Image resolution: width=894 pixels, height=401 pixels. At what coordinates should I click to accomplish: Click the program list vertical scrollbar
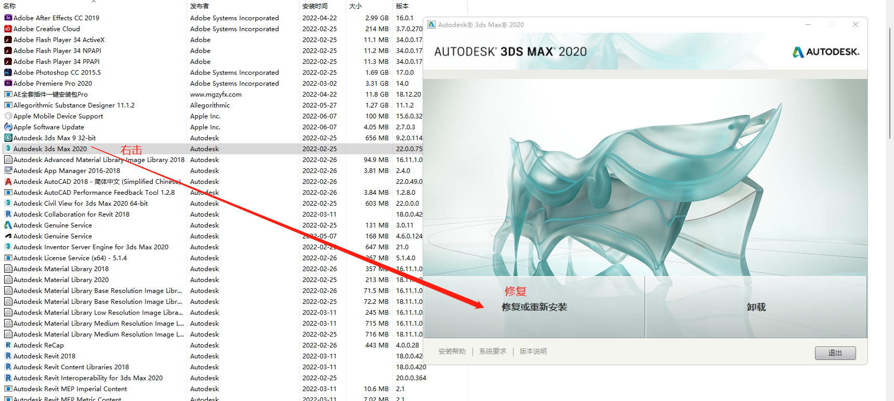(890, 83)
